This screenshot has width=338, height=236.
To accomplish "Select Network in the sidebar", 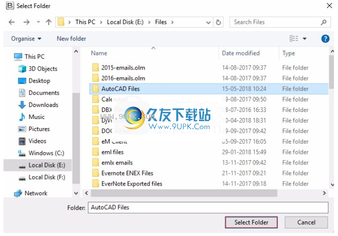I will pos(31,193).
